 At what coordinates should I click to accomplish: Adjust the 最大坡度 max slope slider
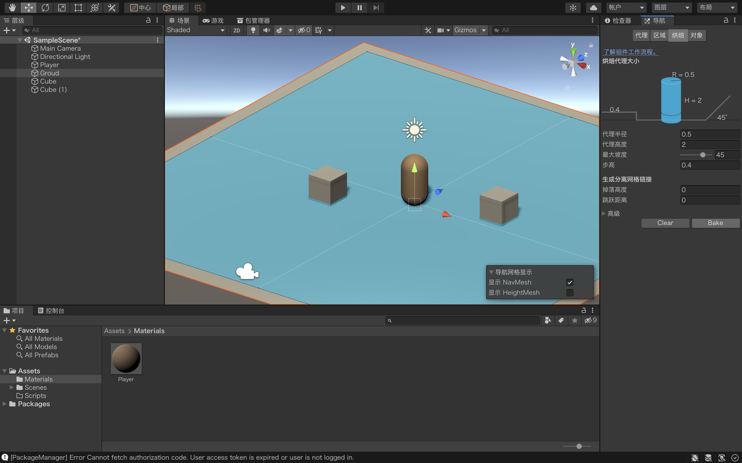click(702, 155)
